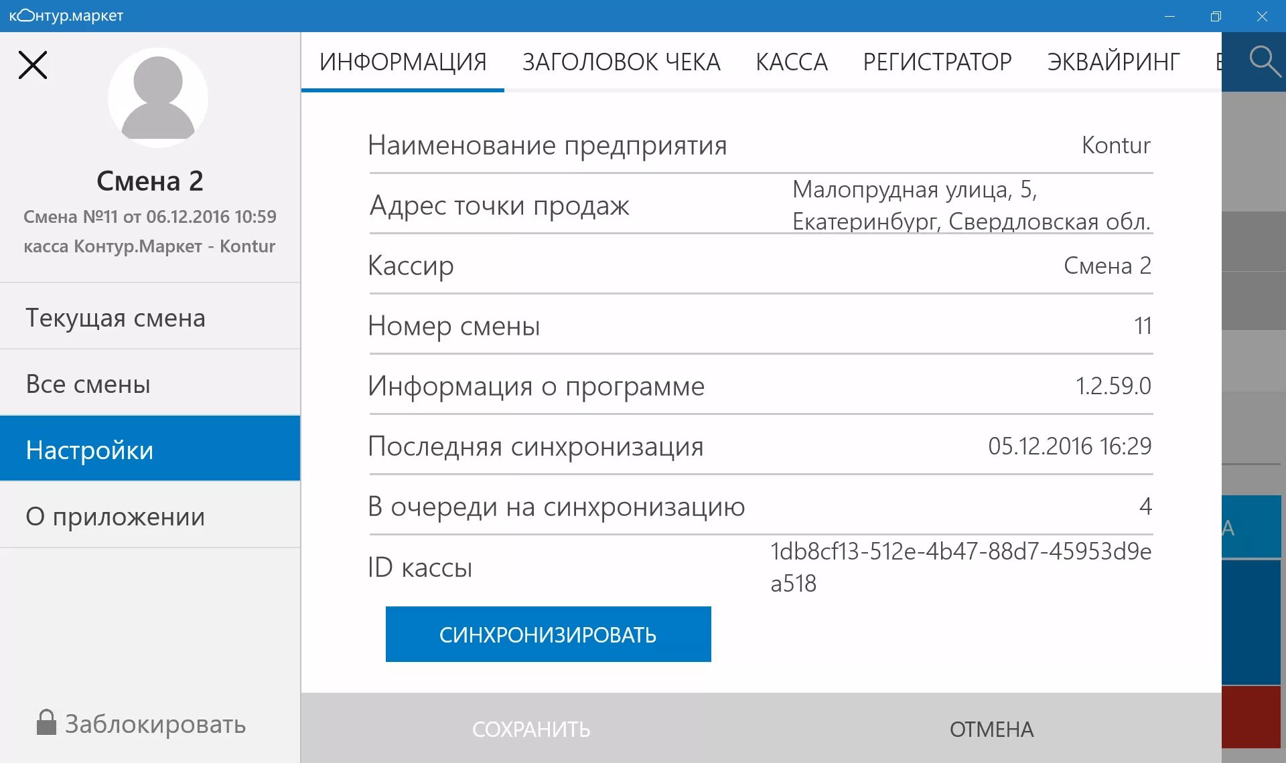The image size is (1286, 763).
Task: Minimize the Контур.Маркет window
Action: 1169,16
